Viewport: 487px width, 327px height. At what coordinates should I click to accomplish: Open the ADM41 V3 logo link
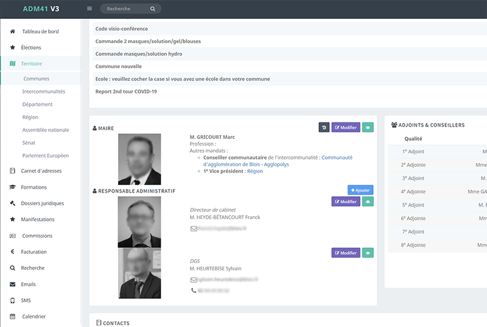pos(41,9)
